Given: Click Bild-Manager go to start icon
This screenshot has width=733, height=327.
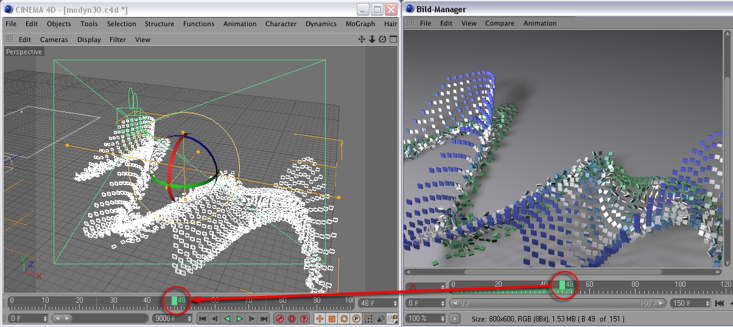Looking at the screenshot, I should coord(720,303).
